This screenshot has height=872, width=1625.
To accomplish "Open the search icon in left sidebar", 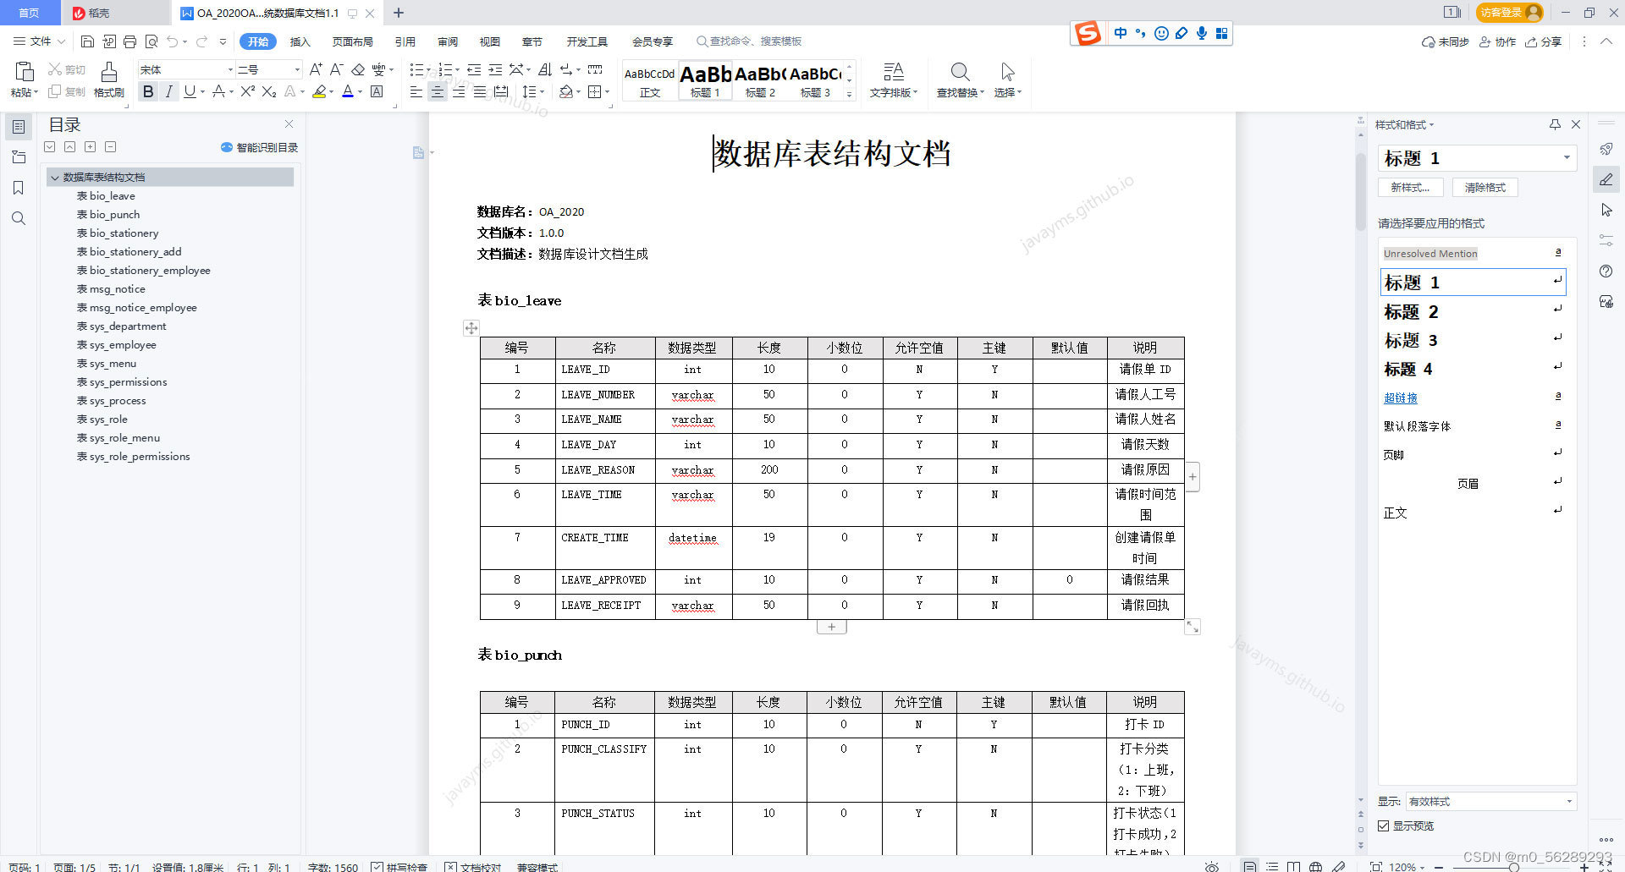I will tap(19, 218).
